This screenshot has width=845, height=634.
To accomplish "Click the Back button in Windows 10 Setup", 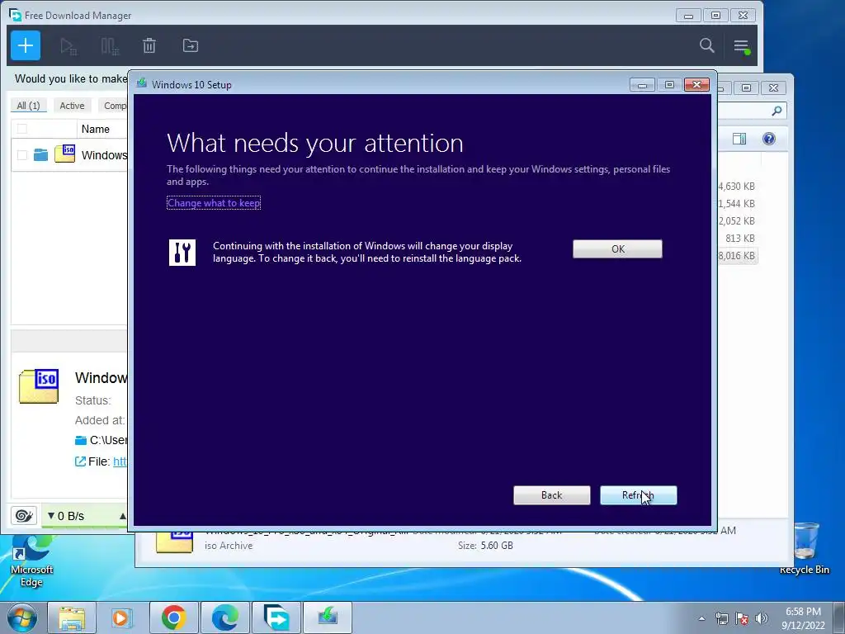I will click(552, 495).
